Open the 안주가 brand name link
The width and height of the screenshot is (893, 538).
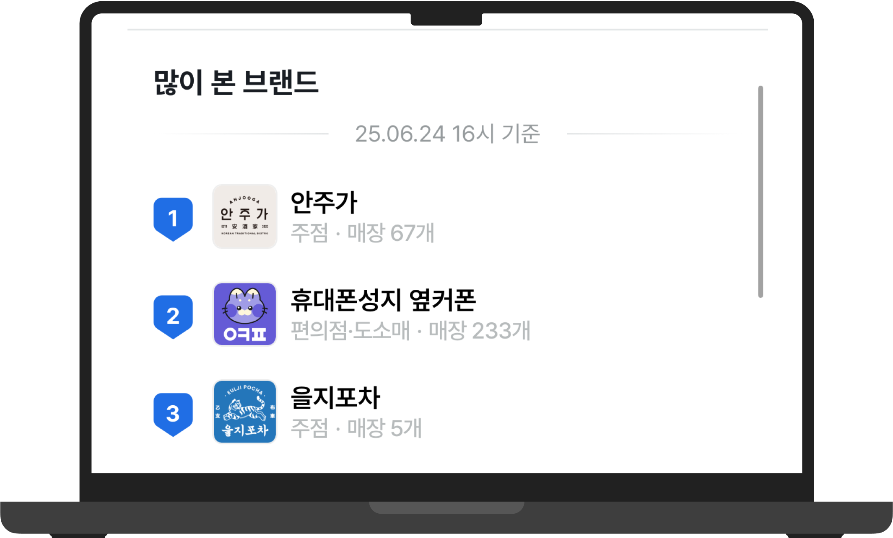coord(324,203)
